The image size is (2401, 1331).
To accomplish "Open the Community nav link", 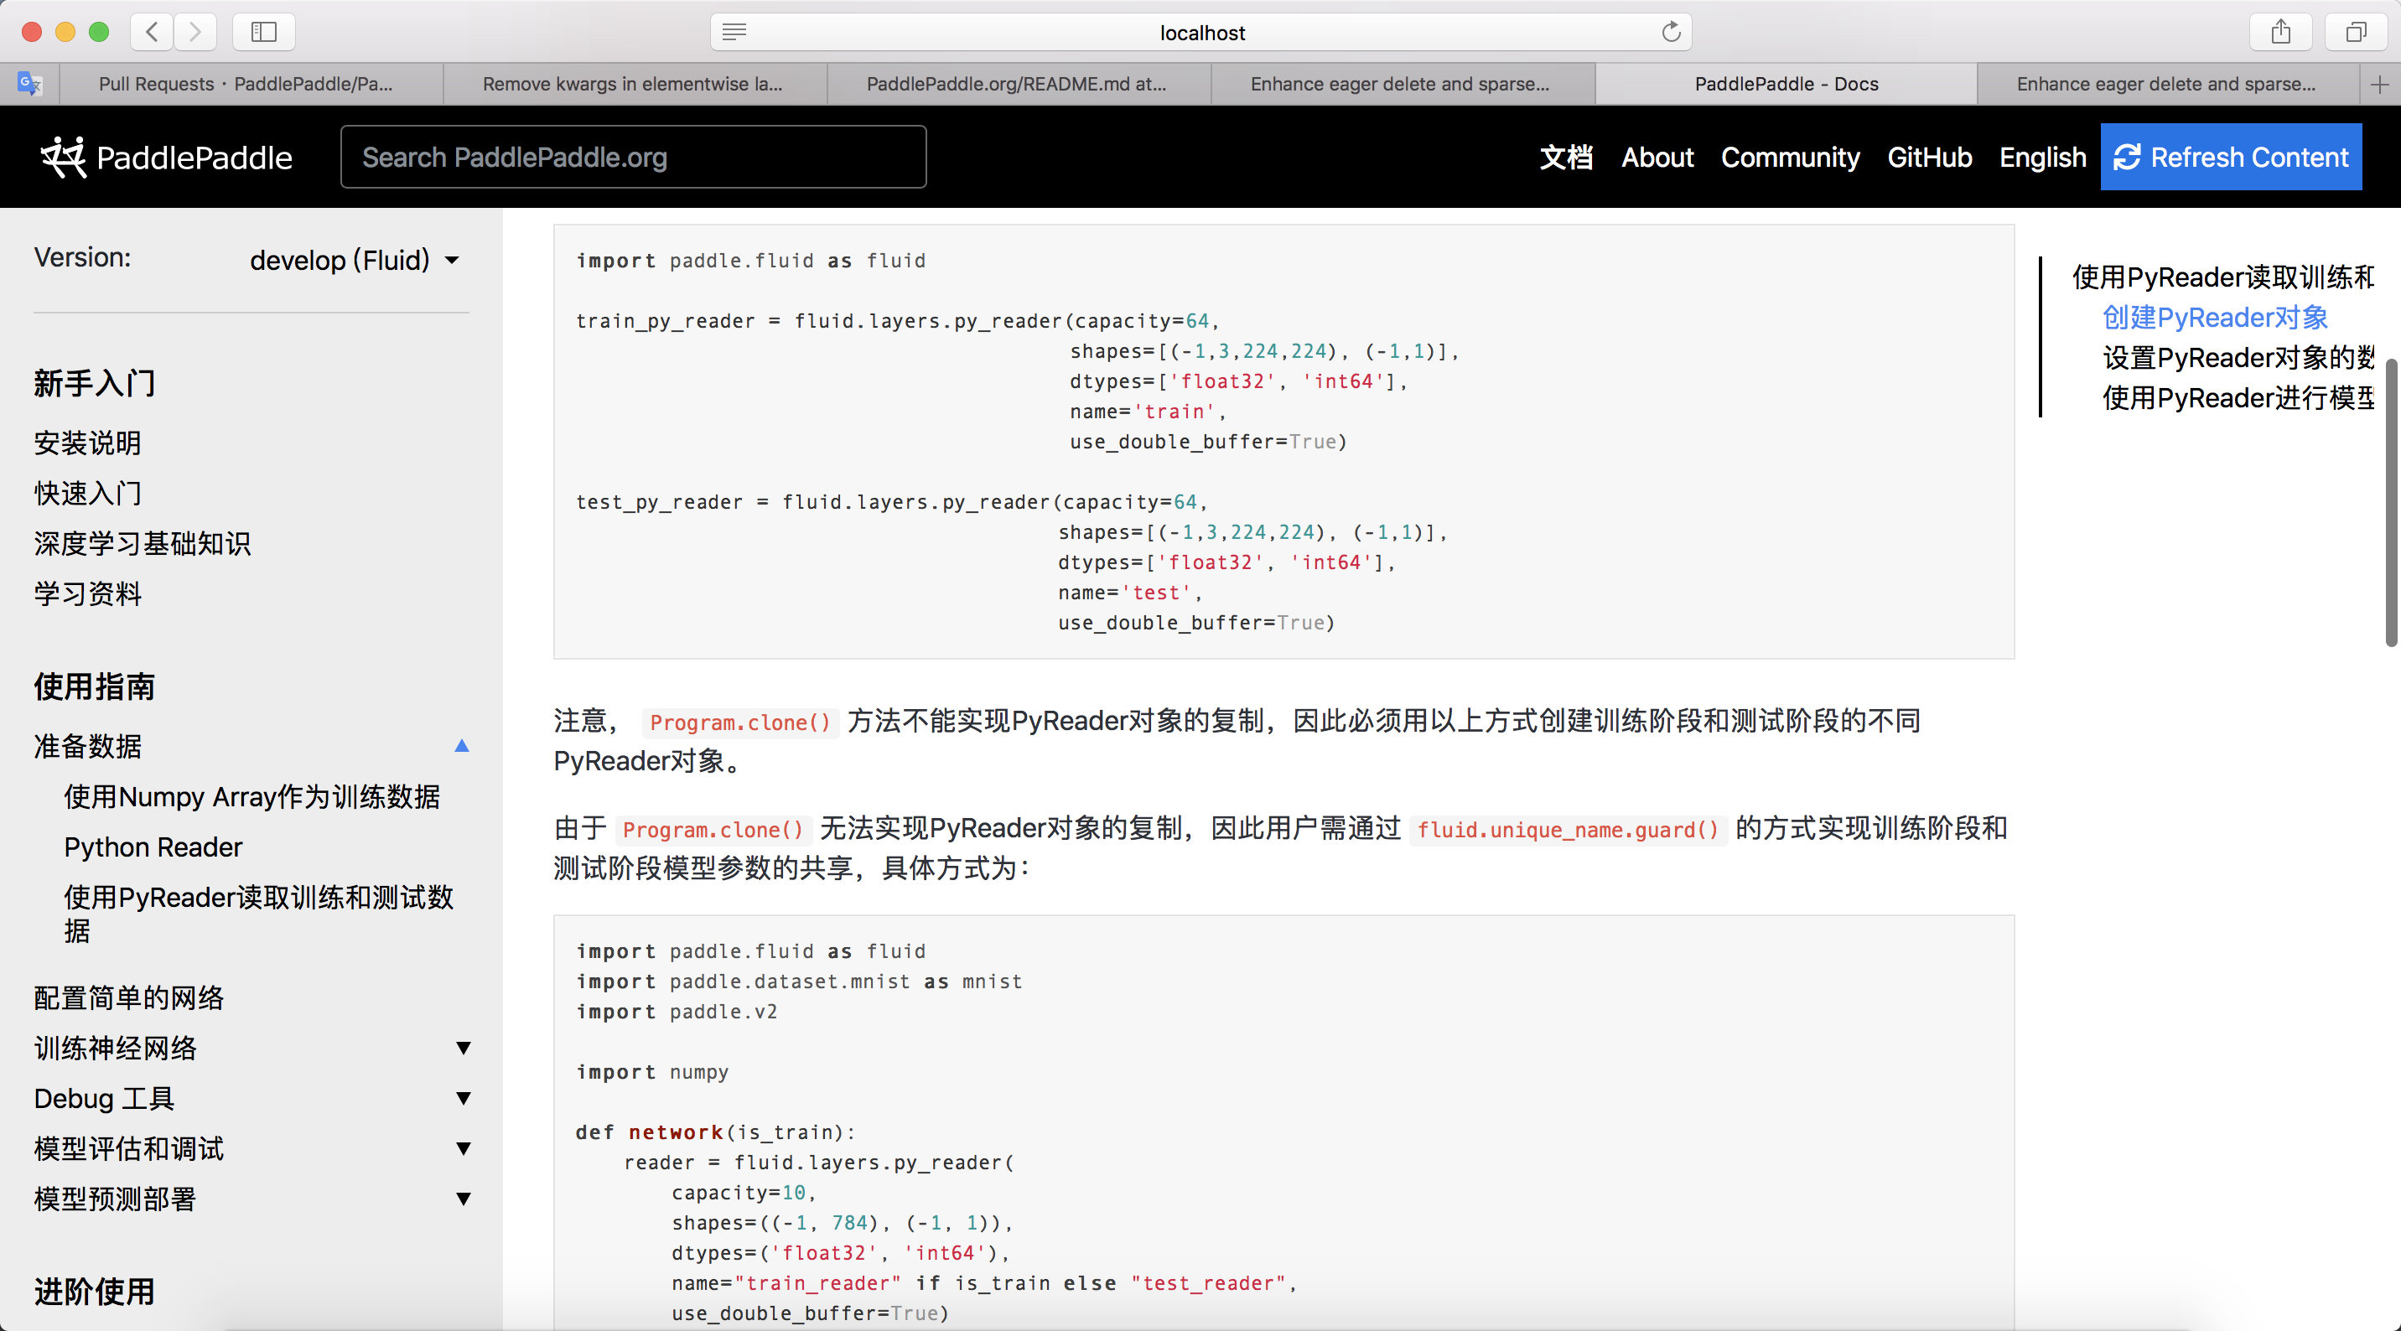I will click(1790, 157).
